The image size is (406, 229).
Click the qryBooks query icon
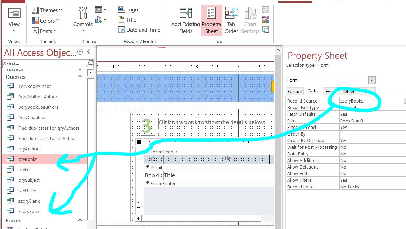10,160
